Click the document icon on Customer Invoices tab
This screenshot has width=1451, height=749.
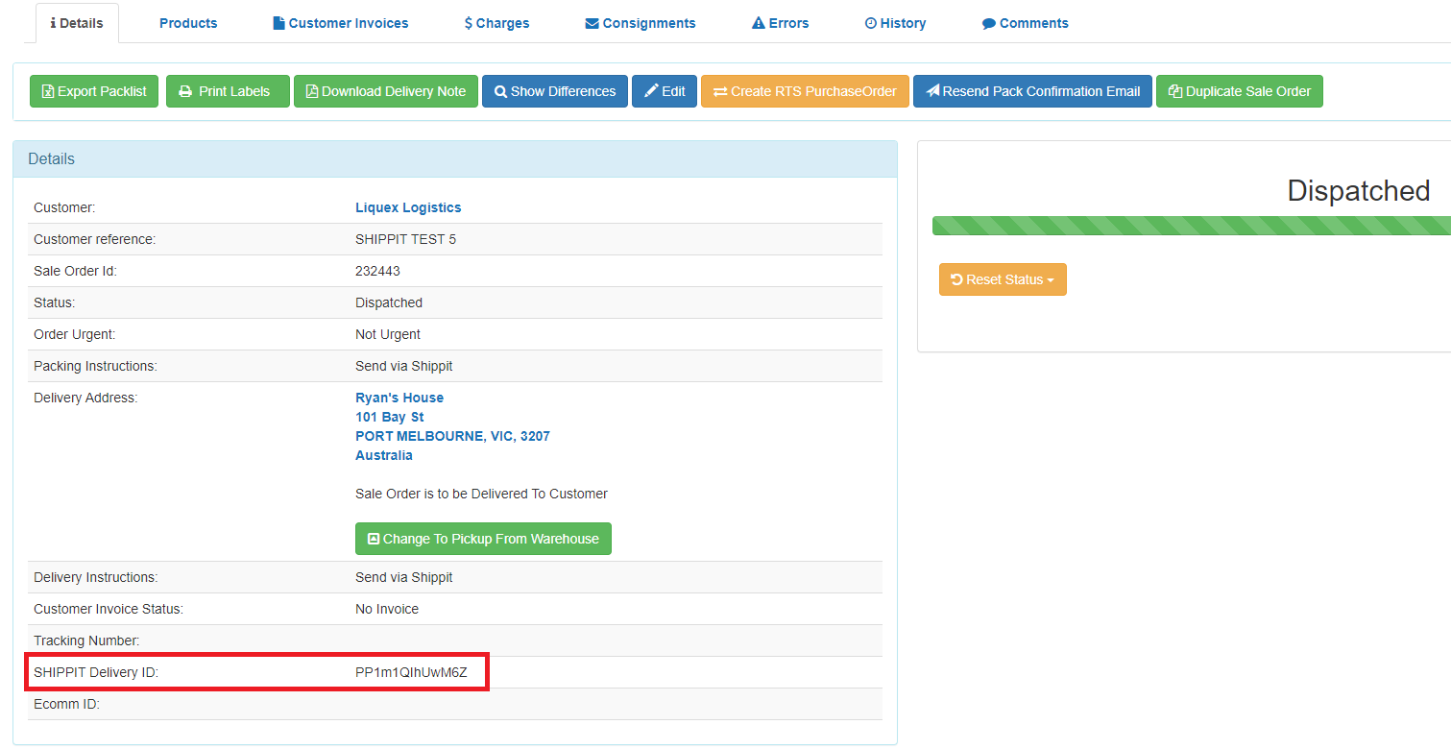(278, 23)
